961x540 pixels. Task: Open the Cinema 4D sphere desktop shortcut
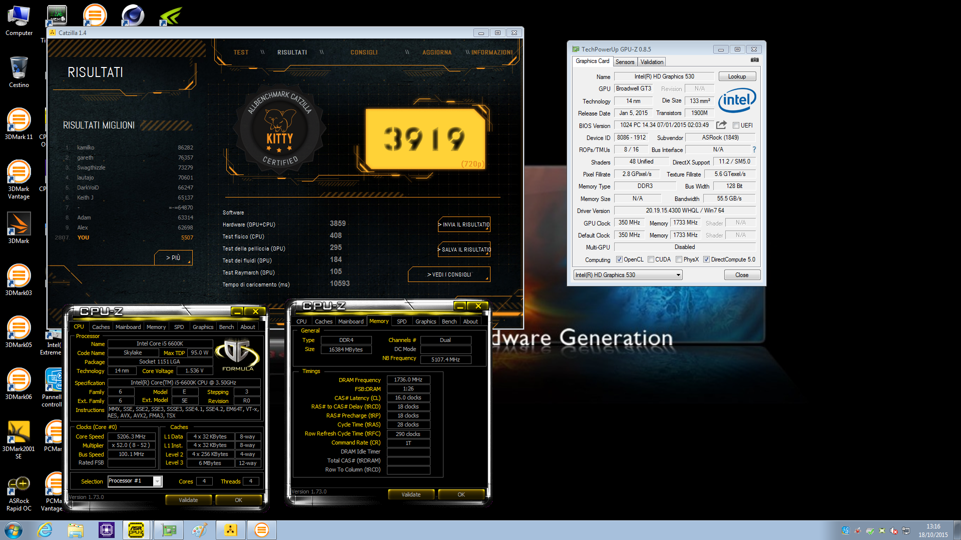click(133, 15)
